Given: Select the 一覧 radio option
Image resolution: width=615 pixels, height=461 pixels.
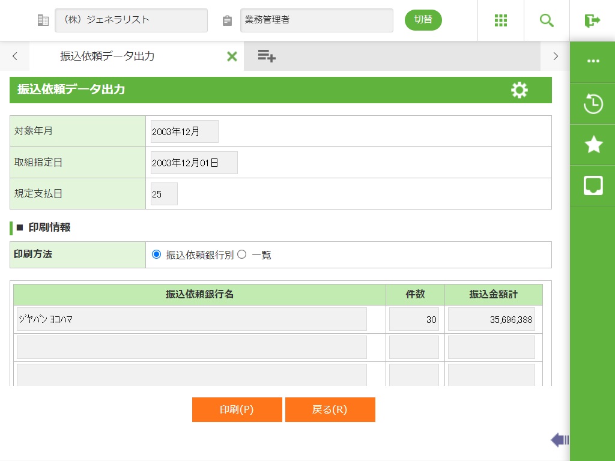Looking at the screenshot, I should (x=242, y=255).
